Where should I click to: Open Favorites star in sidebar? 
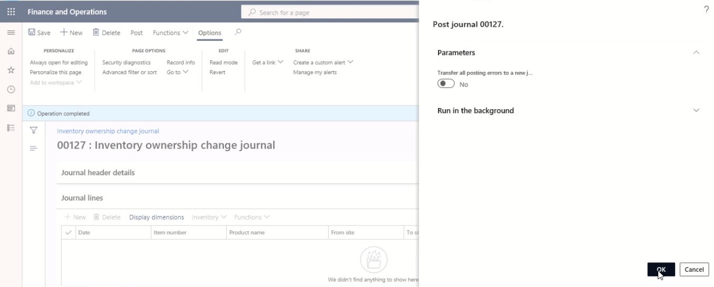click(11, 70)
